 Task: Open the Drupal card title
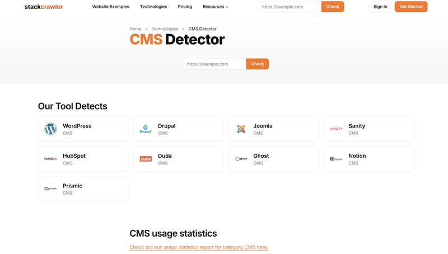(x=166, y=126)
